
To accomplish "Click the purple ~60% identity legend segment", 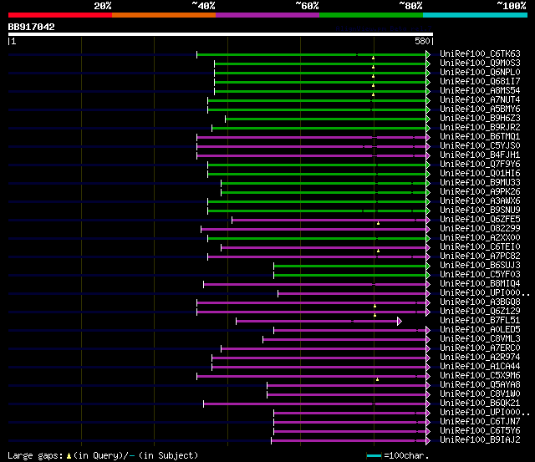I will tap(267, 15).
